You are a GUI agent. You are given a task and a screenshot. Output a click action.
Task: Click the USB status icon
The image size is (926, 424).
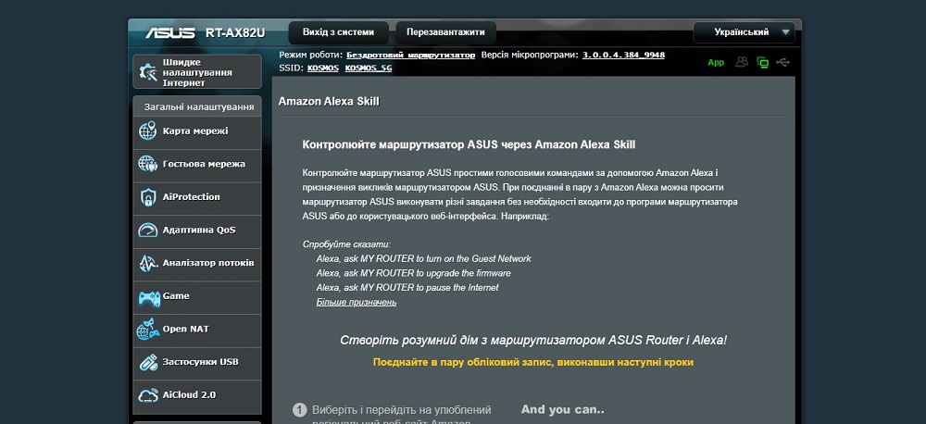[783, 62]
